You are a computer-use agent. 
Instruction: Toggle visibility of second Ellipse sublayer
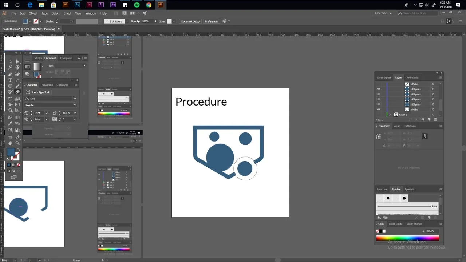coord(379,94)
